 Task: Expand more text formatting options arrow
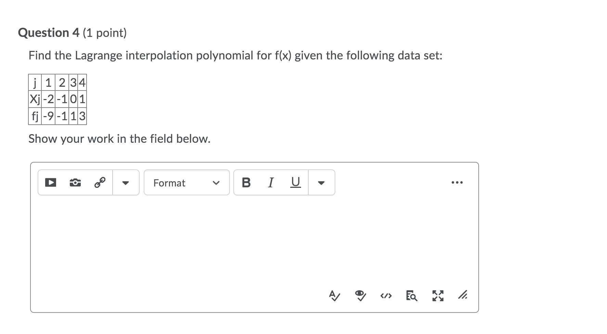tap(321, 183)
